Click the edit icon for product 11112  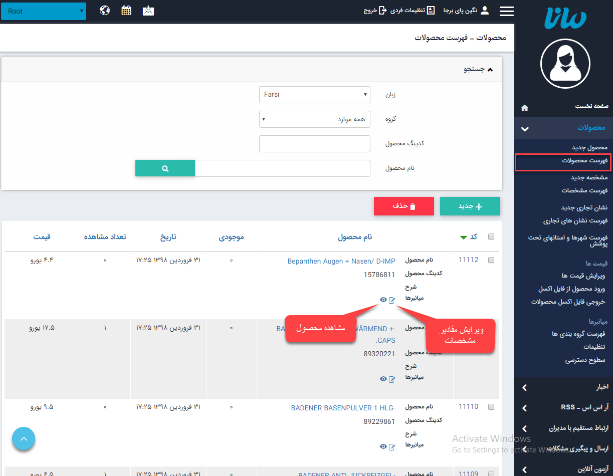pos(392,300)
